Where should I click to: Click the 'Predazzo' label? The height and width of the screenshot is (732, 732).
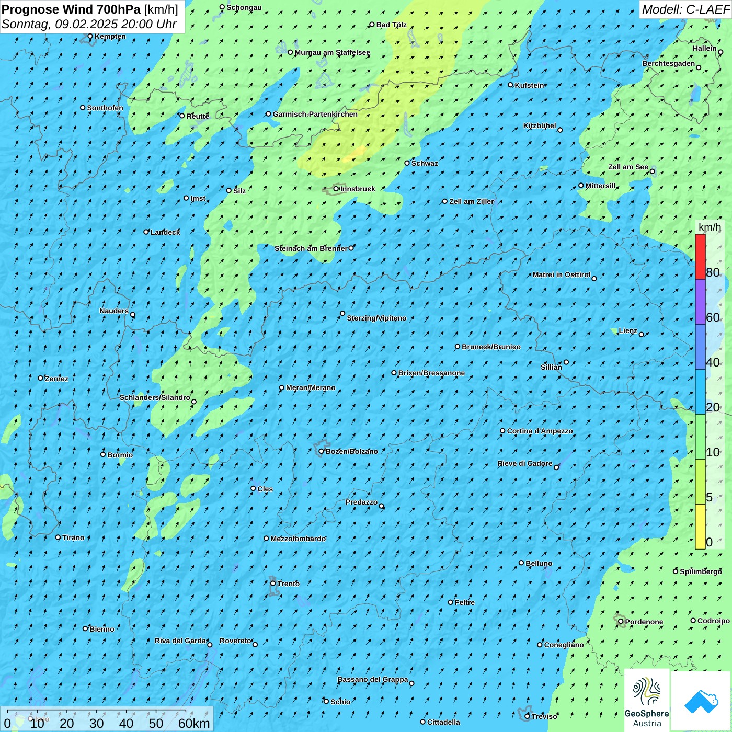(361, 502)
